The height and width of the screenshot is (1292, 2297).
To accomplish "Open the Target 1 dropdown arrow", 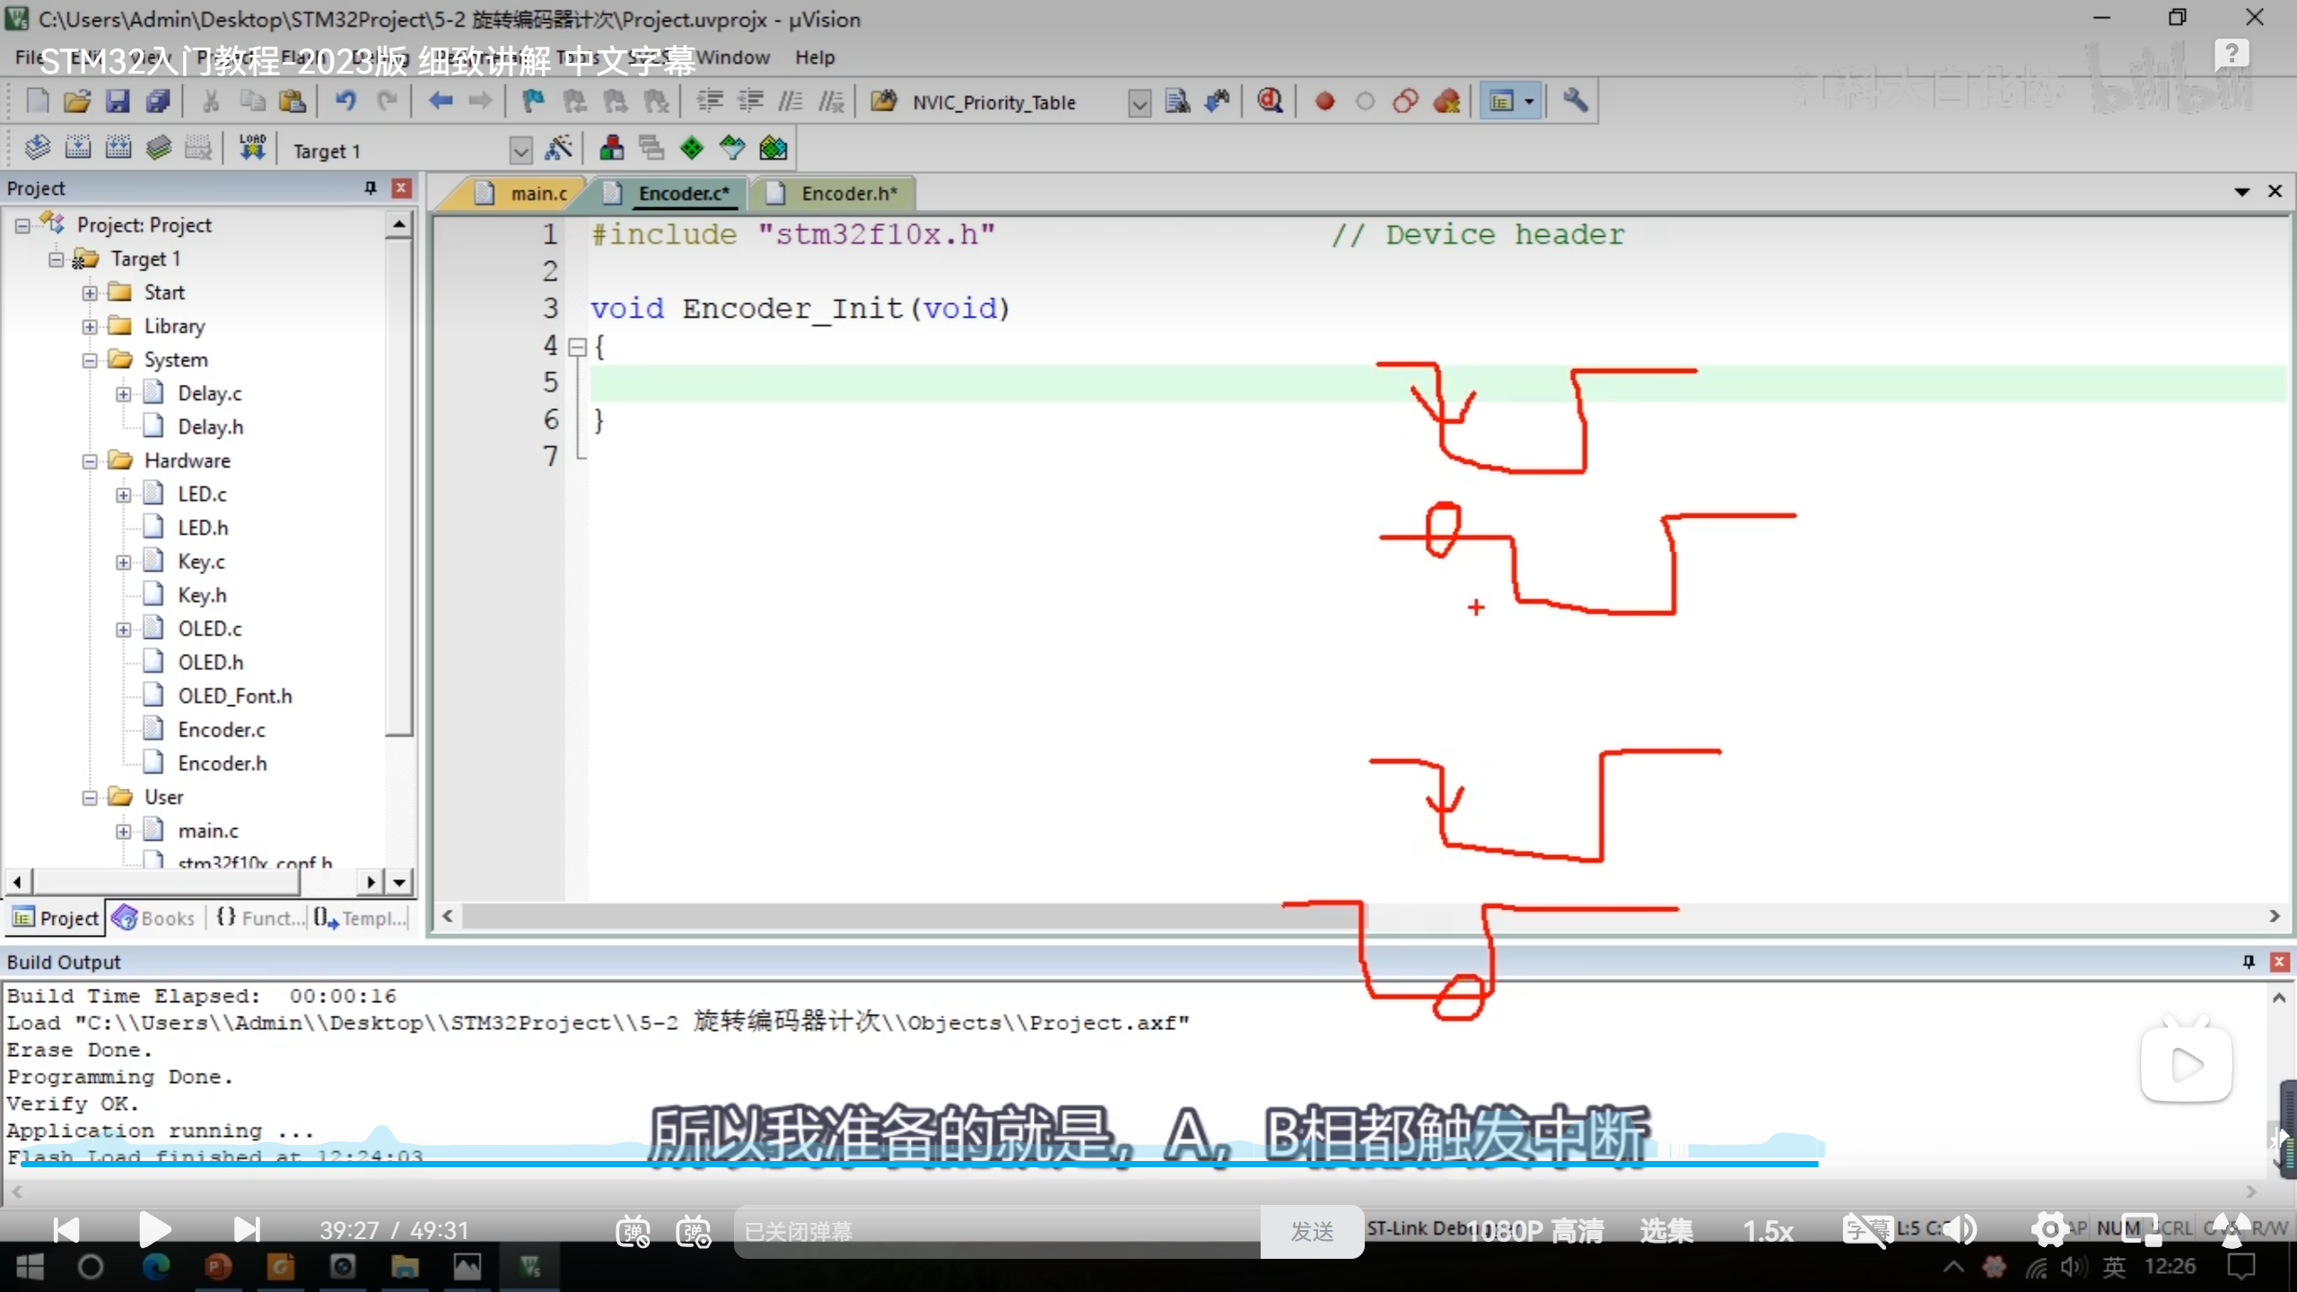I will 520,150.
